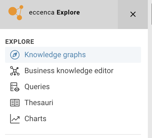Click the empty area right of Charts label
The width and height of the screenshot is (152, 138).
tap(93, 119)
